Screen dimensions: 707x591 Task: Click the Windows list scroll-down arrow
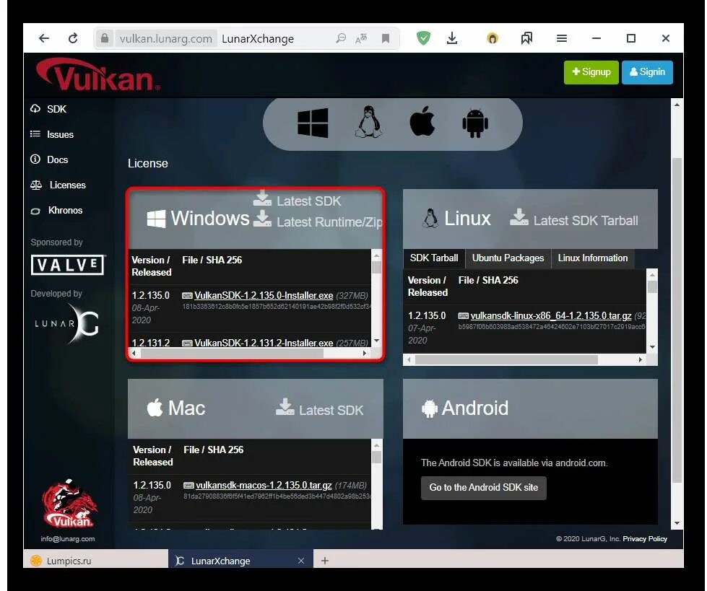[x=376, y=341]
